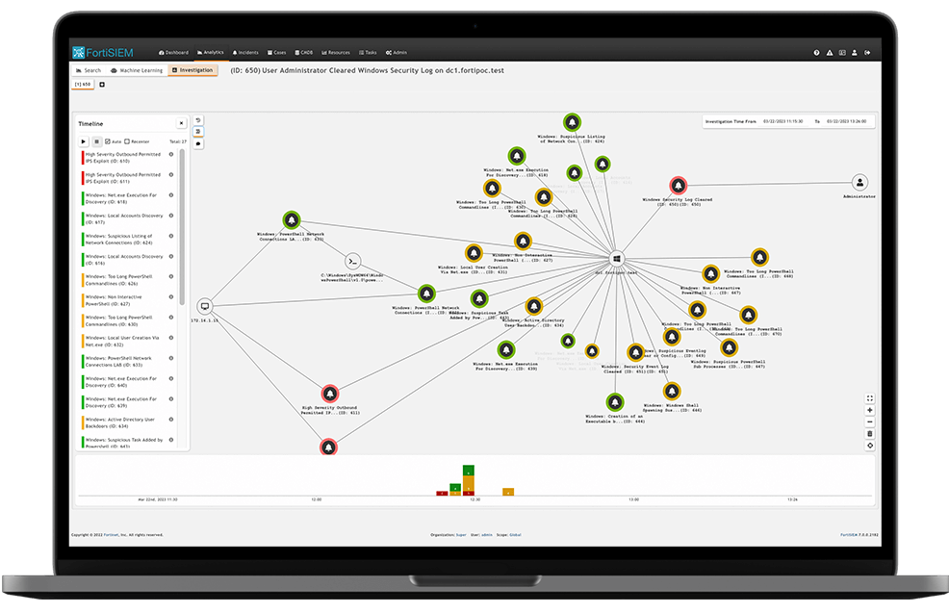The height and width of the screenshot is (613, 949).
Task: Open the alerts warning triangle icon in top bar
Action: (x=830, y=53)
